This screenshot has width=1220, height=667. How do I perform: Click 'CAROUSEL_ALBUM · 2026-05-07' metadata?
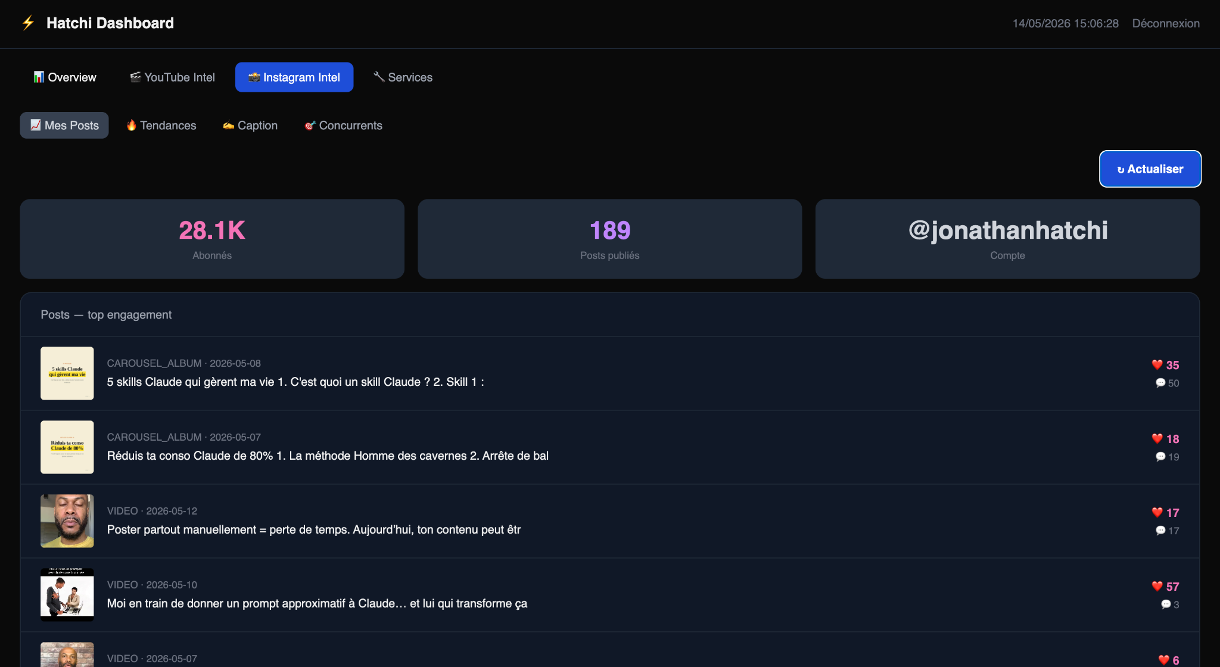pyautogui.click(x=184, y=437)
